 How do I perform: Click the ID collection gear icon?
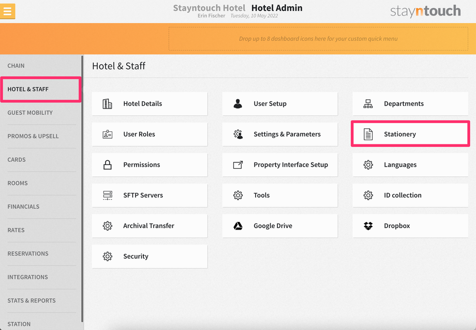click(x=368, y=195)
